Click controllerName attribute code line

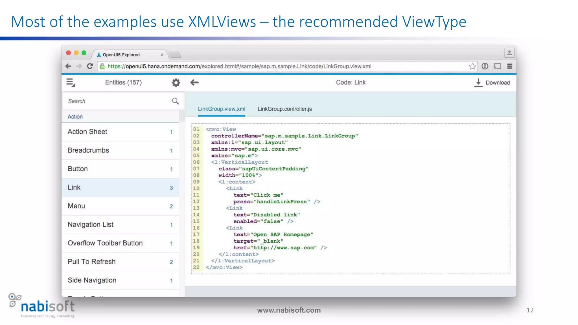tap(284, 136)
